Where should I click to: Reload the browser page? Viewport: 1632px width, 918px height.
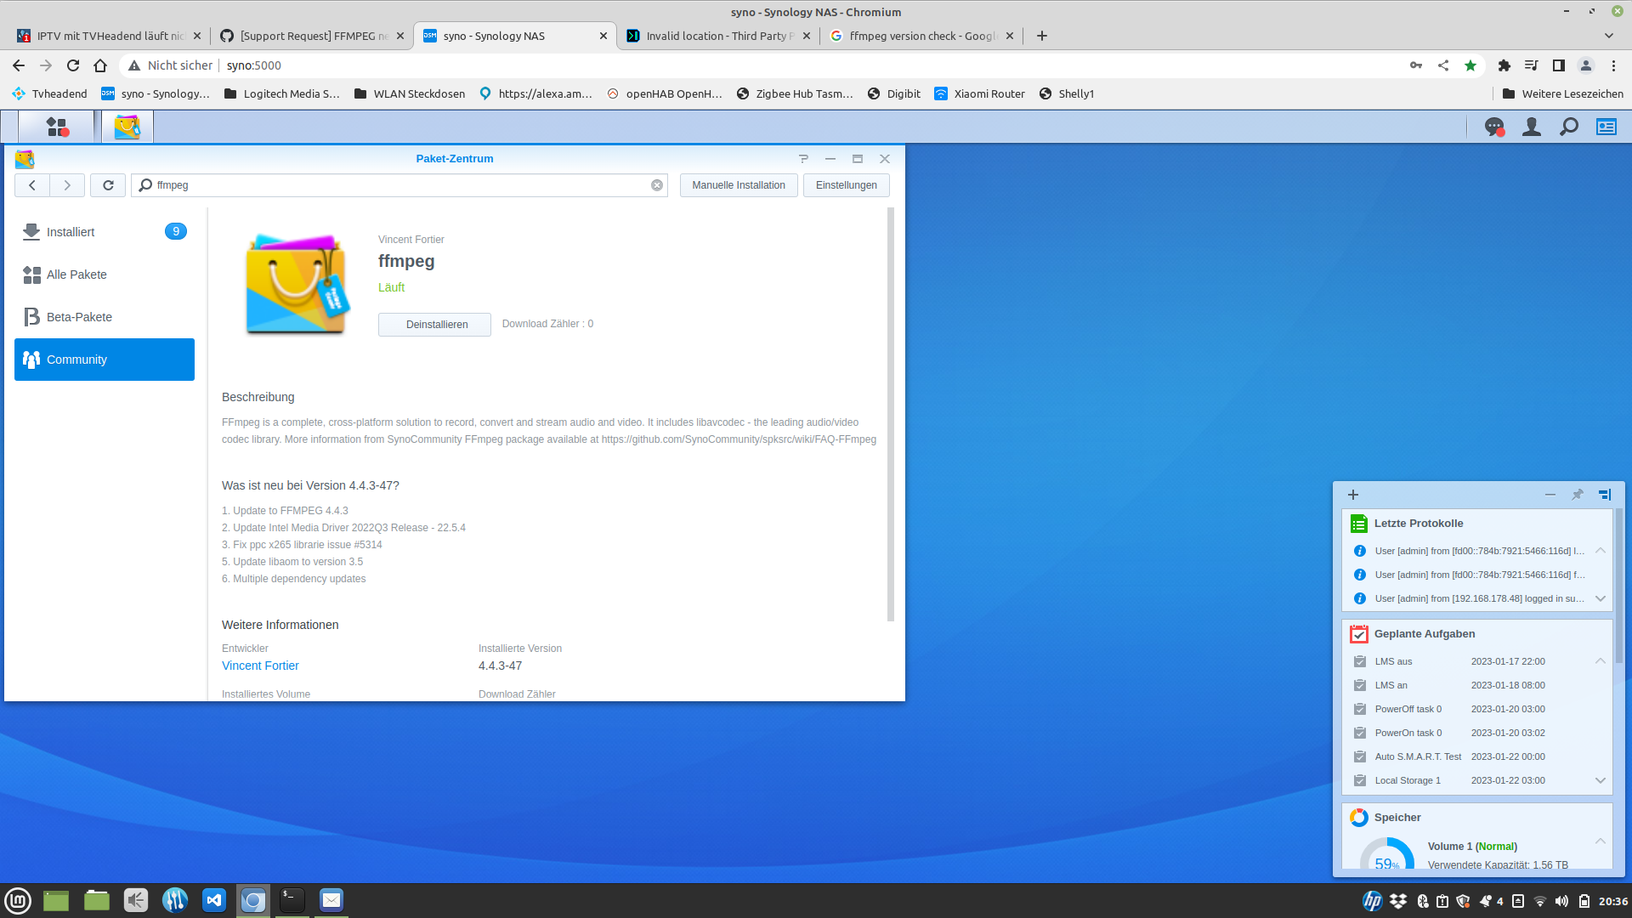[73, 65]
